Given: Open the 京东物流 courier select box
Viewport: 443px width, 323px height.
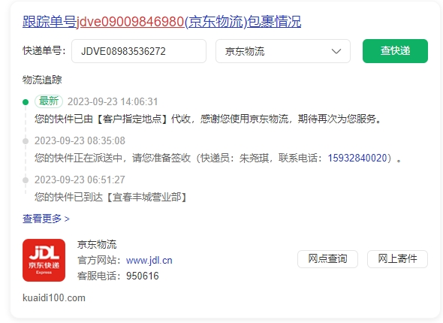Looking at the screenshot, I should (x=283, y=51).
